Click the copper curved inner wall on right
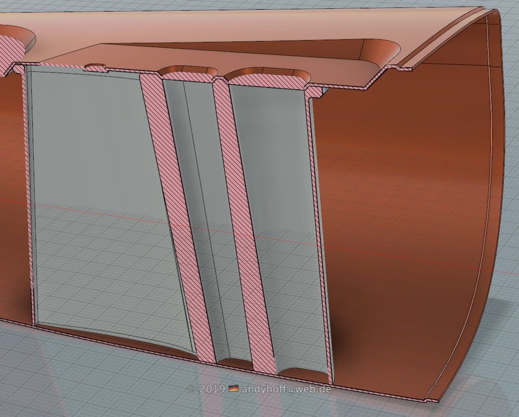The height and width of the screenshot is (417, 519). tap(406, 208)
